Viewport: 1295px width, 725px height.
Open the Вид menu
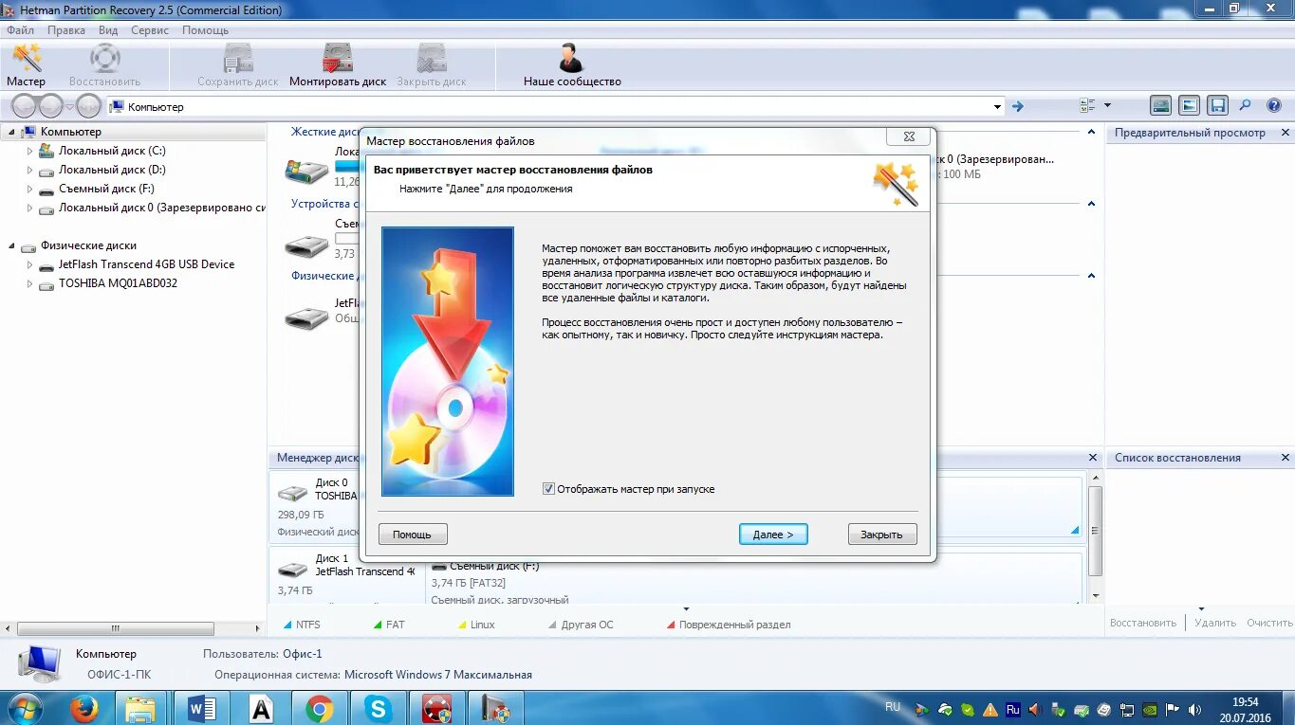(x=108, y=30)
